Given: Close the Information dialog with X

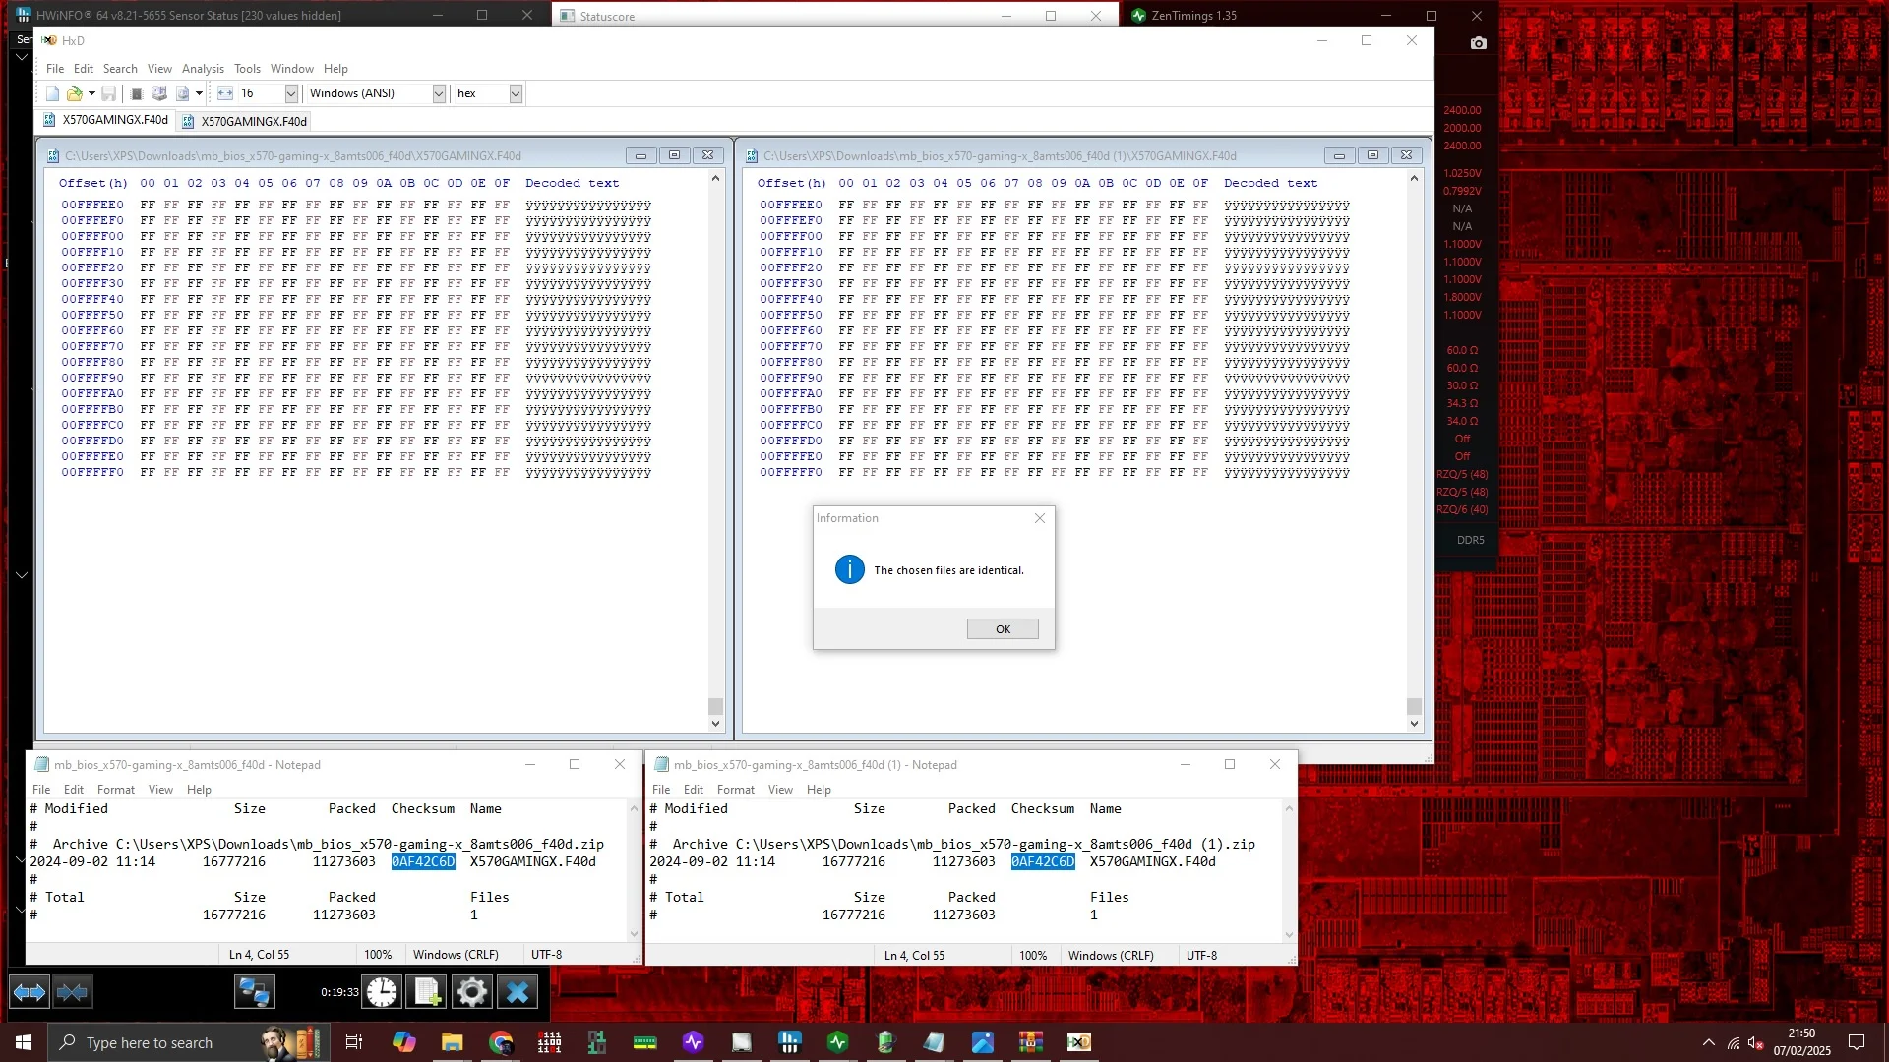Looking at the screenshot, I should coord(1040,518).
